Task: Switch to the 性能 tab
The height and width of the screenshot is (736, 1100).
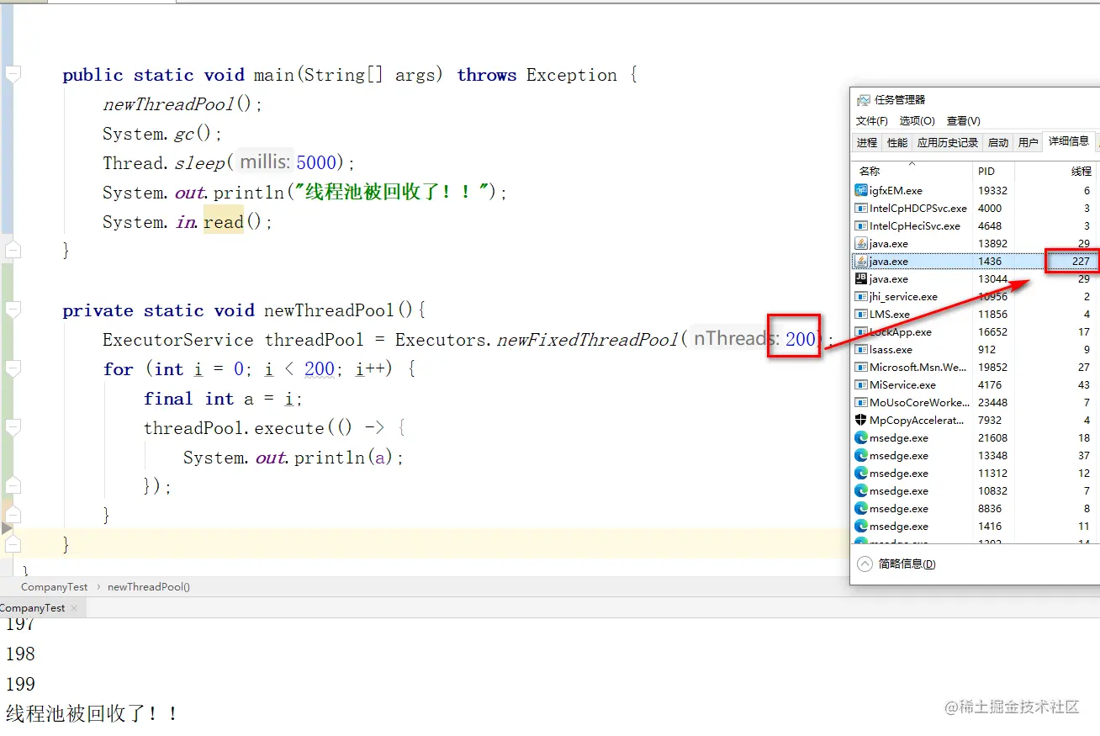Action: tap(897, 143)
